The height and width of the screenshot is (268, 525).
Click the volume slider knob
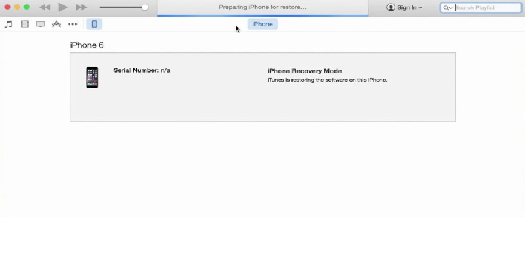point(145,7)
